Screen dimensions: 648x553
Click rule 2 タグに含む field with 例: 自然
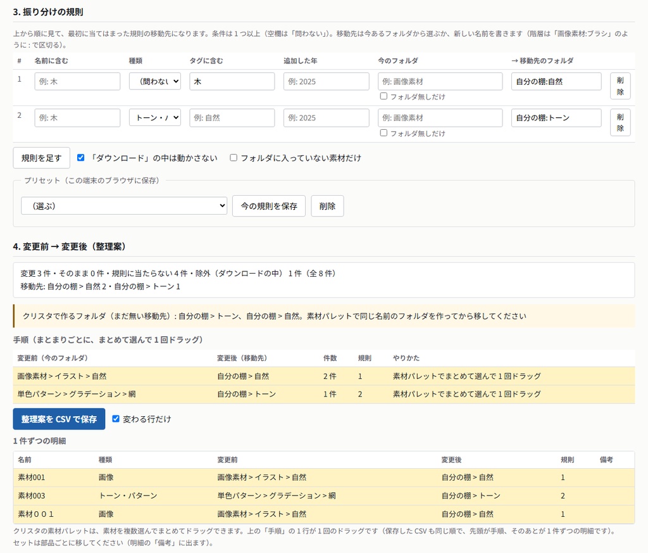232,118
